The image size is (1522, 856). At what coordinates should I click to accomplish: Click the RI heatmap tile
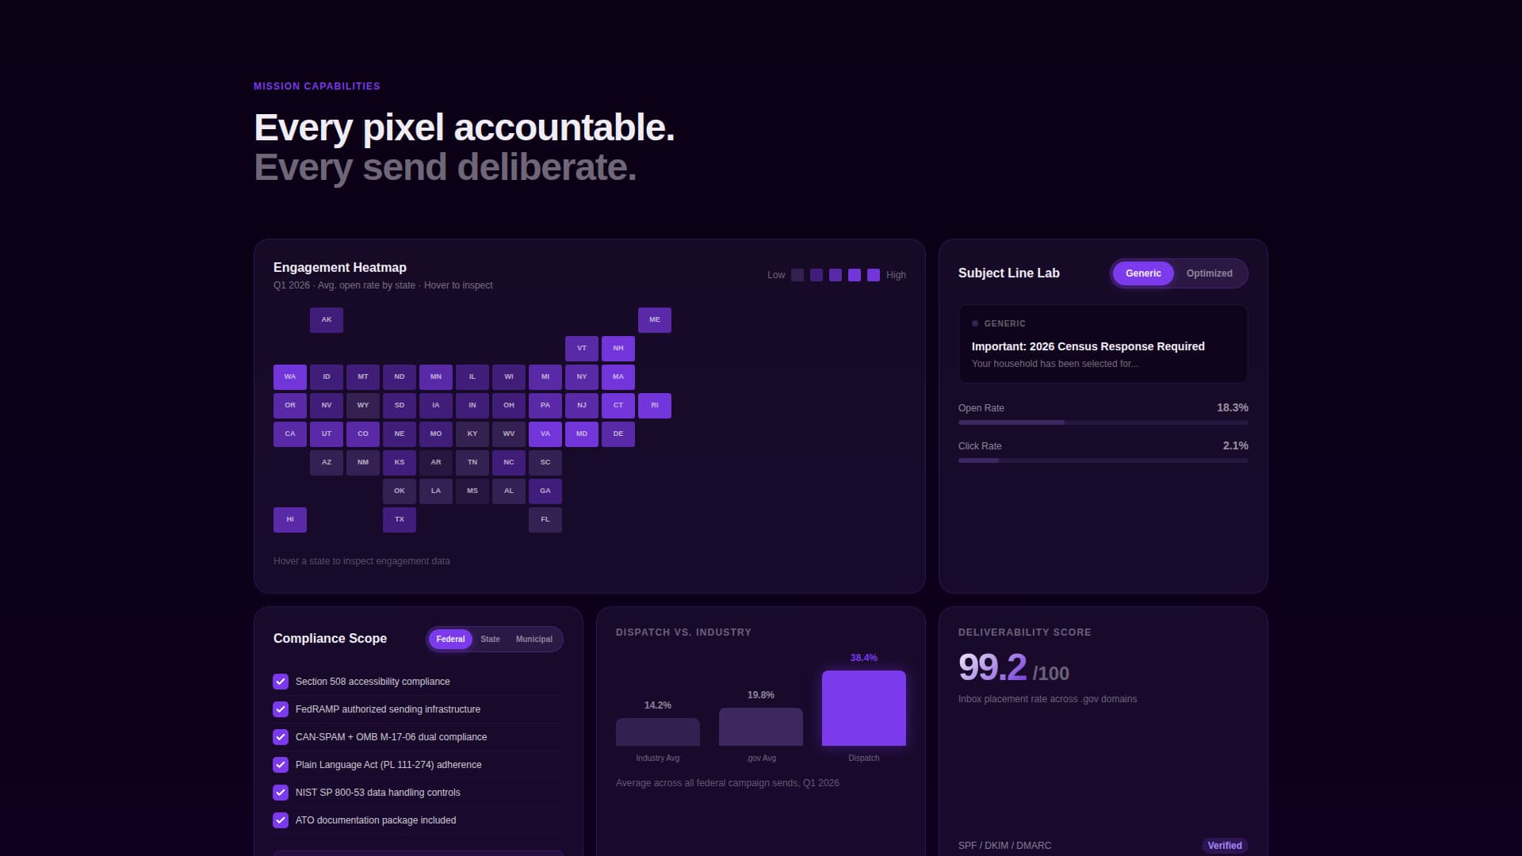[x=655, y=406]
